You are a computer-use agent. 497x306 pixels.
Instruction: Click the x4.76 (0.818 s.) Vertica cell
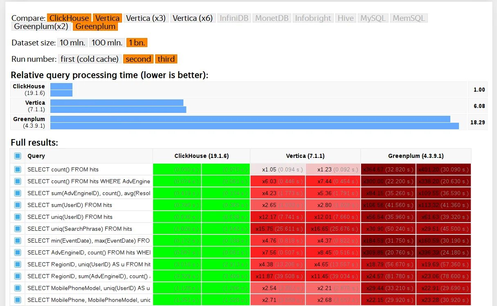click(278, 241)
